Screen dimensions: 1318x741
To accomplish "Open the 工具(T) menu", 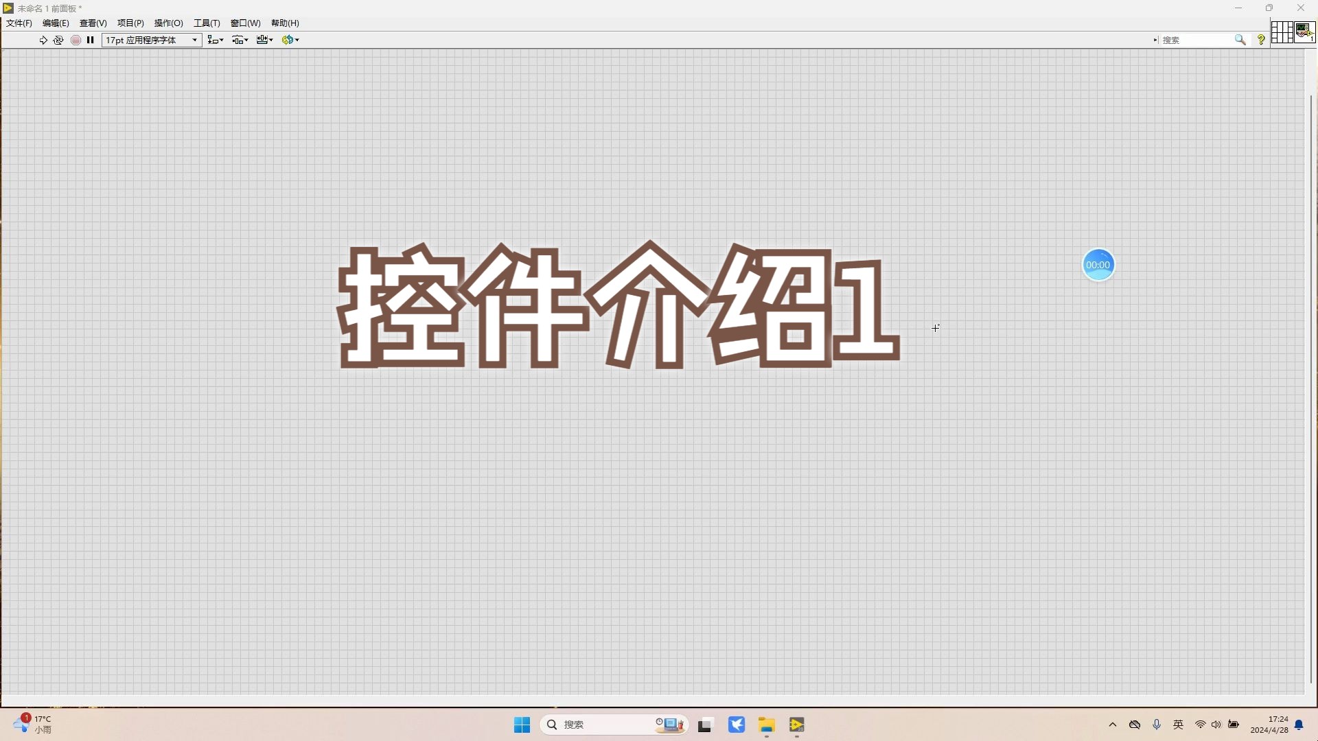I will click(206, 23).
